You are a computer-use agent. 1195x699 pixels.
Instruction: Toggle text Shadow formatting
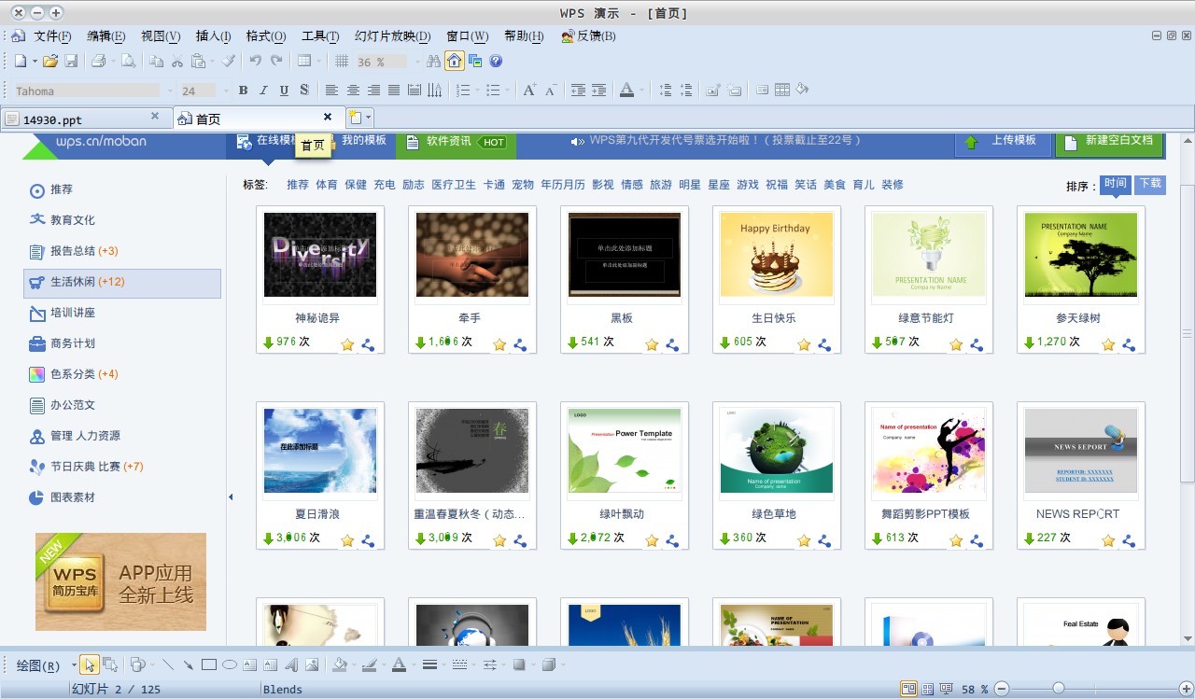tap(304, 91)
